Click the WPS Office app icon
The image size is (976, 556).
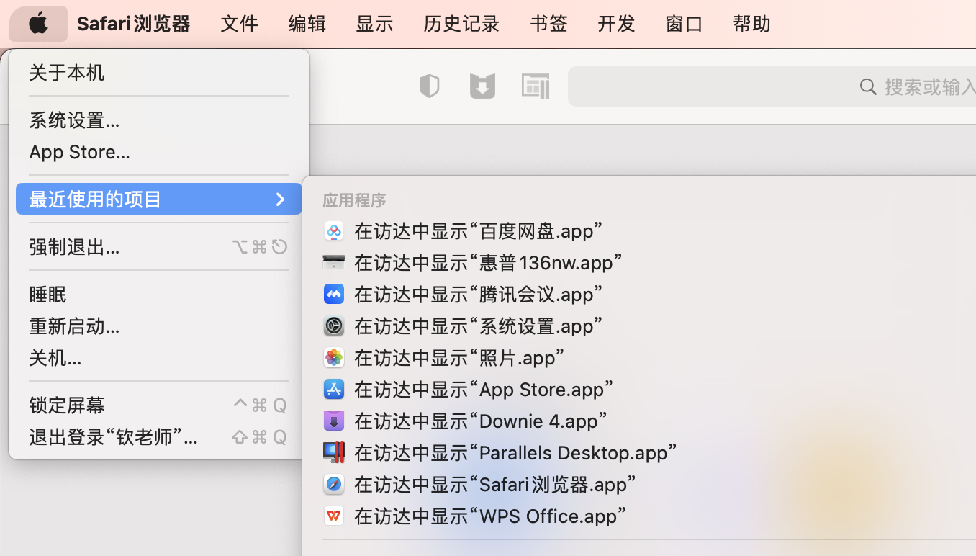pyautogui.click(x=334, y=516)
